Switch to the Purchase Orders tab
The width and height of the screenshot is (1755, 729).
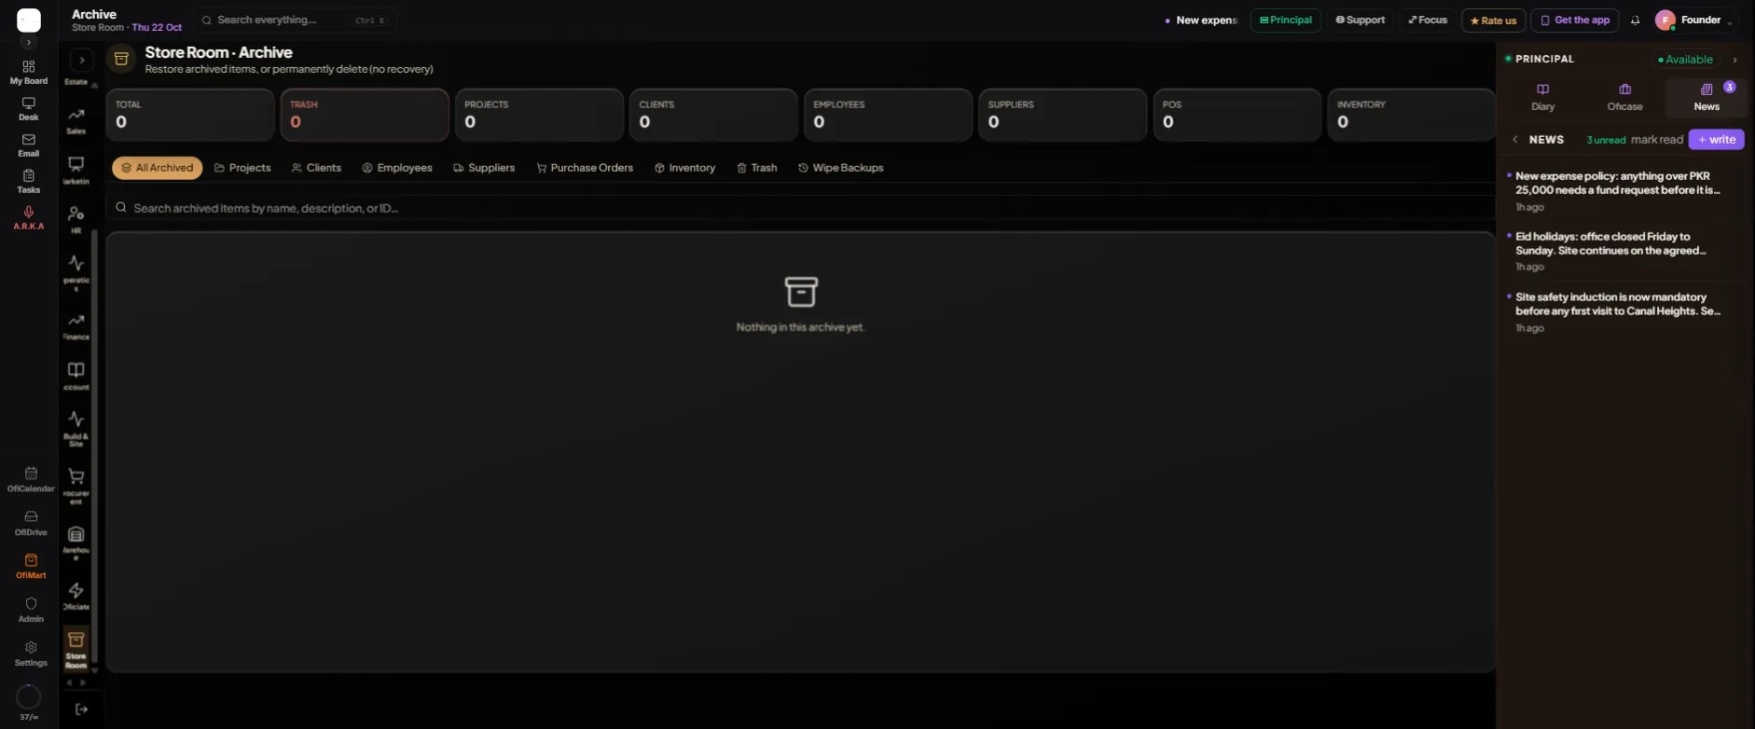pos(585,168)
